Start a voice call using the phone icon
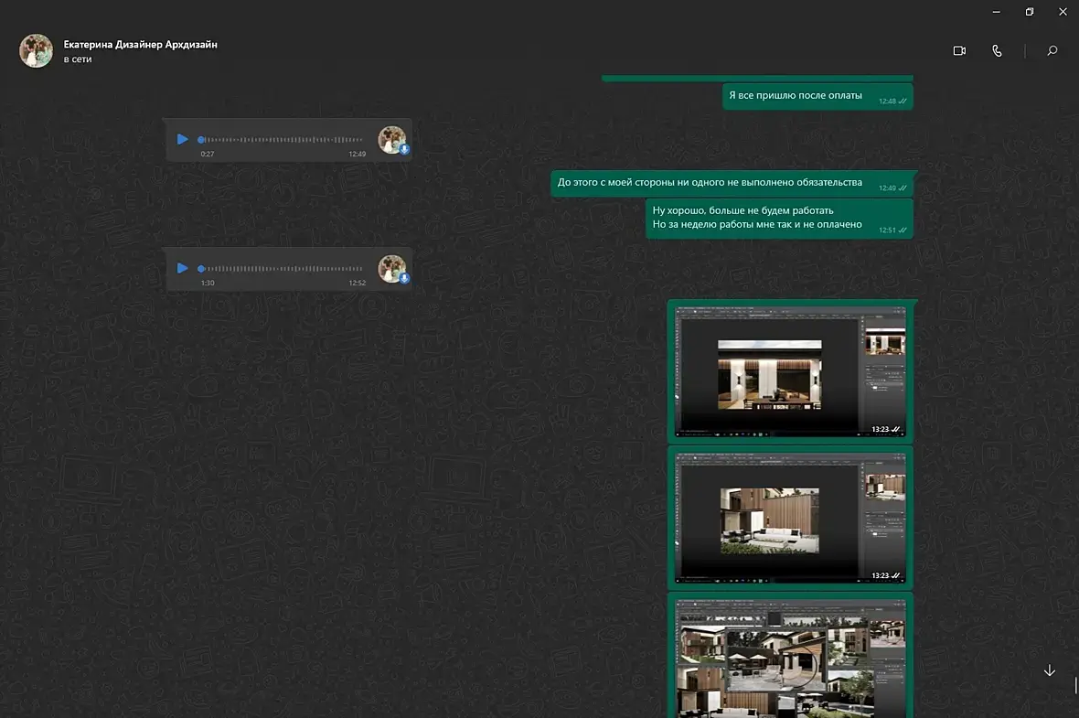This screenshot has height=718, width=1079. pyautogui.click(x=997, y=51)
